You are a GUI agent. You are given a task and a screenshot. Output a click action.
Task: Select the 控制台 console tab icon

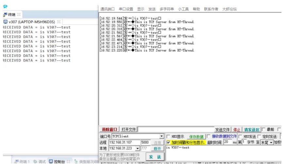(x=51, y=161)
